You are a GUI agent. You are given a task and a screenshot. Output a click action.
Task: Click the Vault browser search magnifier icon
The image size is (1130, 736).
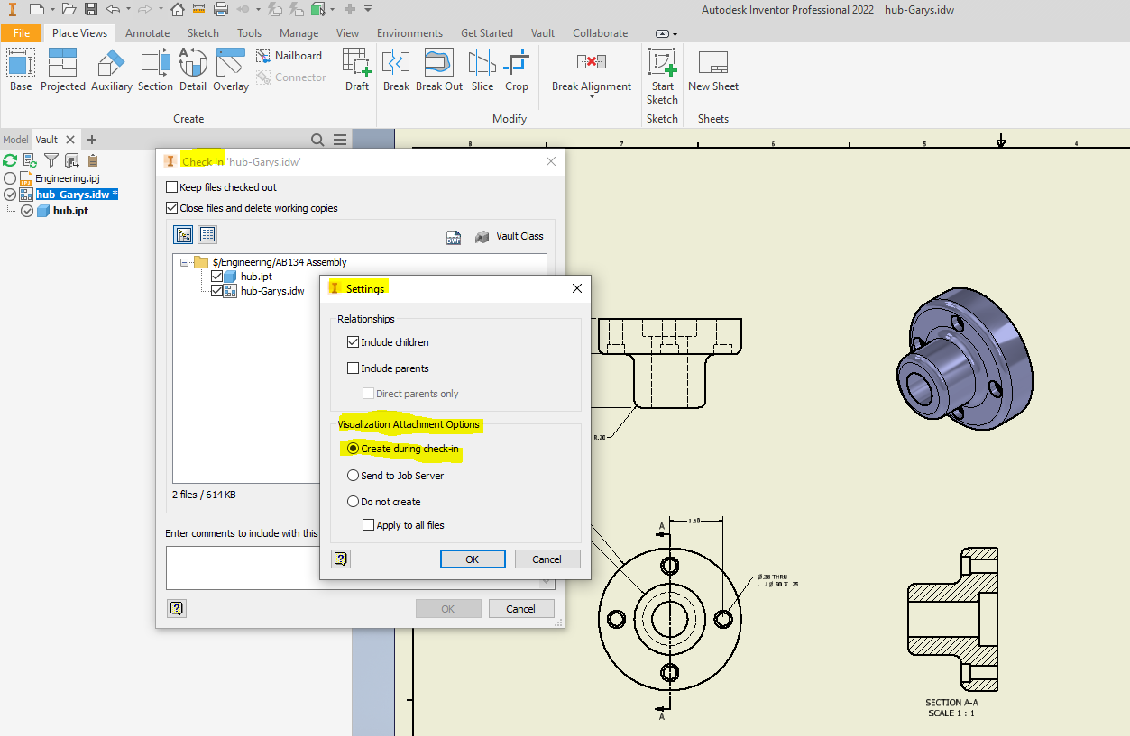317,140
